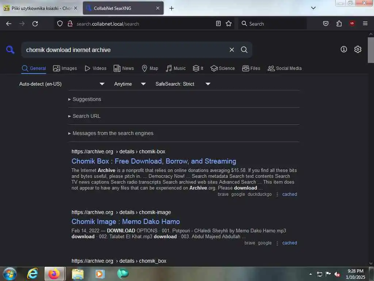Open Firefox application menu
The height and width of the screenshot is (281, 374).
(365, 23)
